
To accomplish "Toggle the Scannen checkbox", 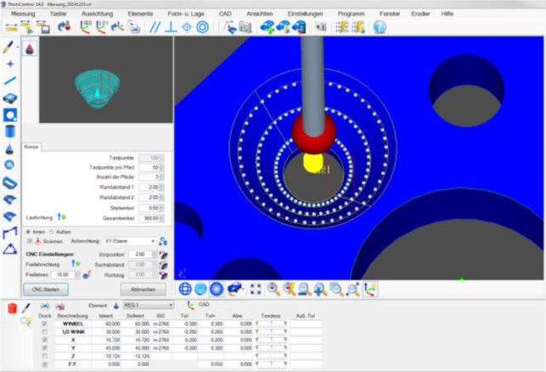I will 30,240.
